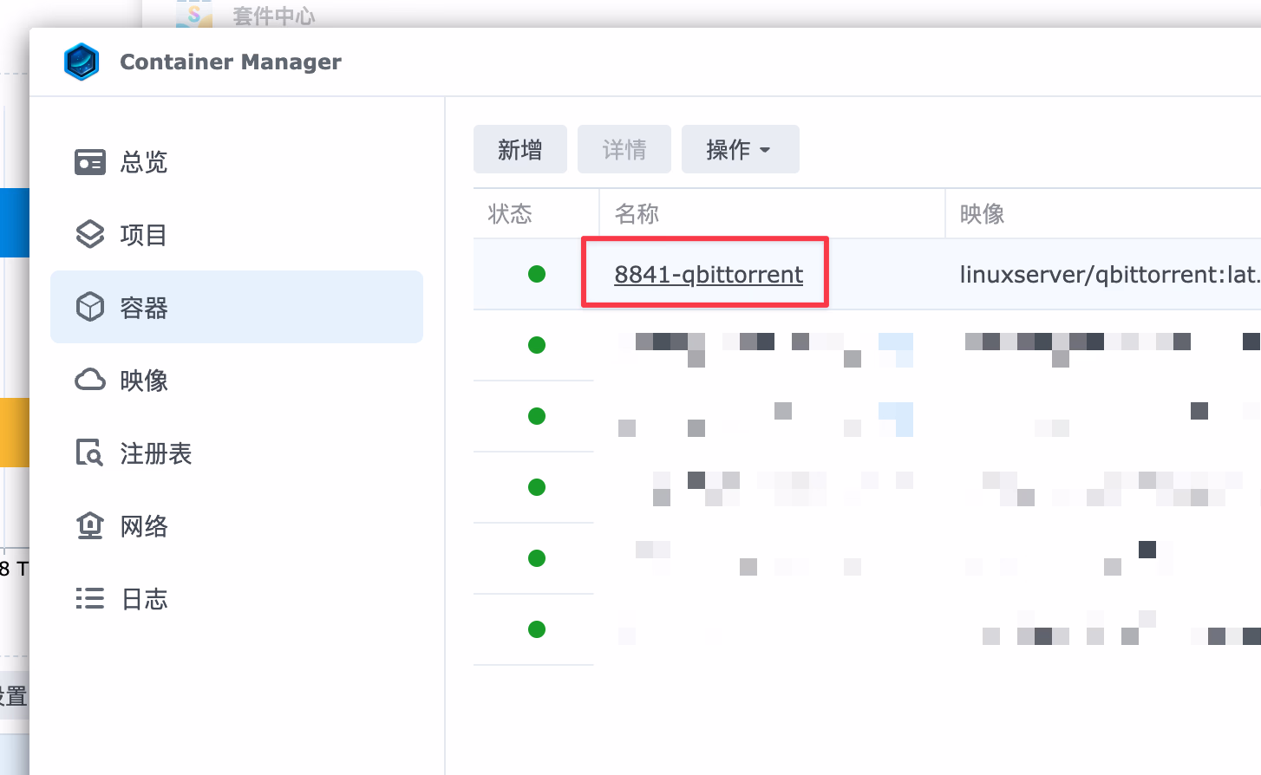Sort by the 状态 (Status) column header
The width and height of the screenshot is (1261, 775).
[510, 214]
